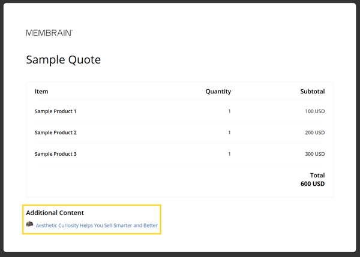Click the 600 USD total amount

pyautogui.click(x=312, y=184)
